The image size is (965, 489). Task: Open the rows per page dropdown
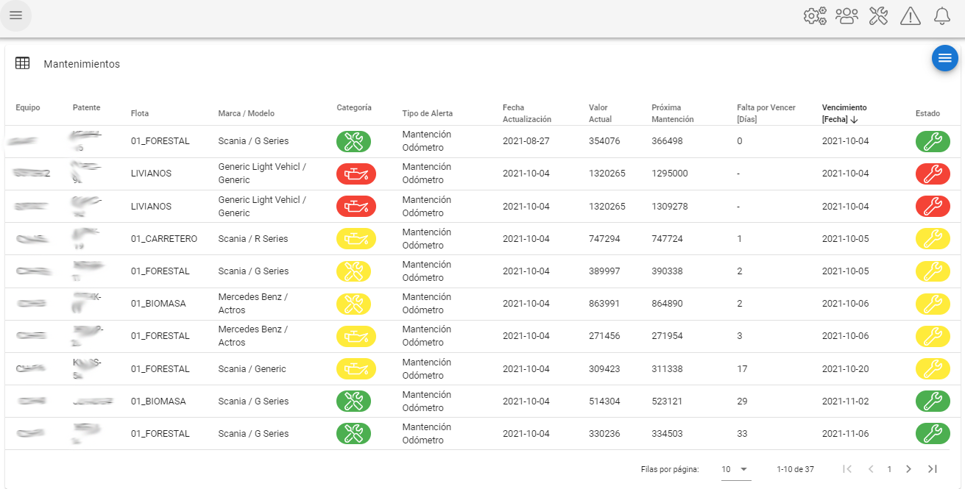735,469
